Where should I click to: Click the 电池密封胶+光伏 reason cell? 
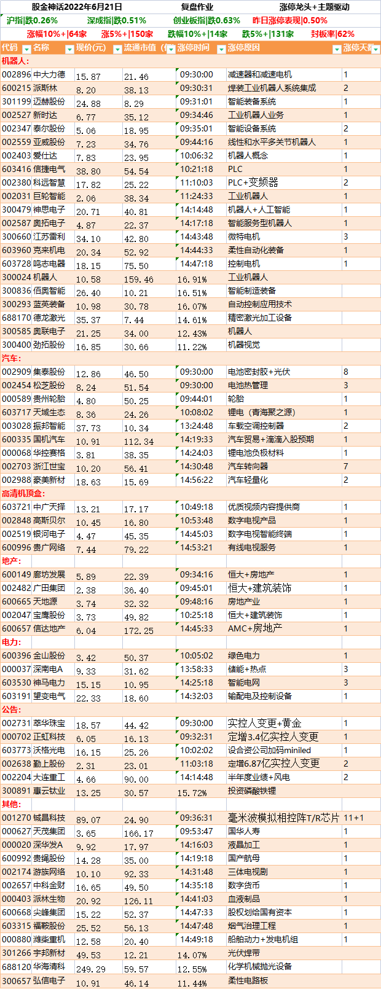284,372
